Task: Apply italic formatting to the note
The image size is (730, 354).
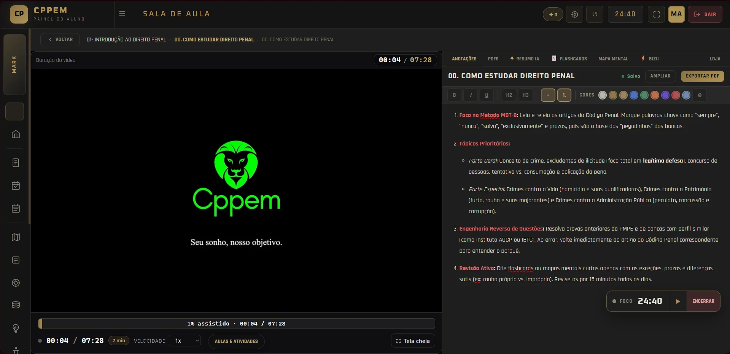Action: [x=471, y=95]
